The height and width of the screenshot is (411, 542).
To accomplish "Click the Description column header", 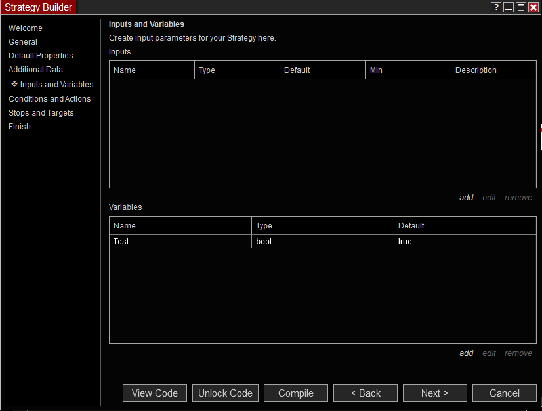I will 493,70.
